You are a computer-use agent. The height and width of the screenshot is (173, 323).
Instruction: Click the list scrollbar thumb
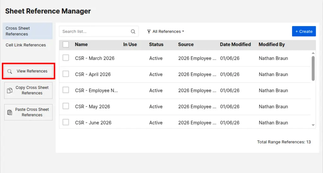pyautogui.click(x=313, y=68)
